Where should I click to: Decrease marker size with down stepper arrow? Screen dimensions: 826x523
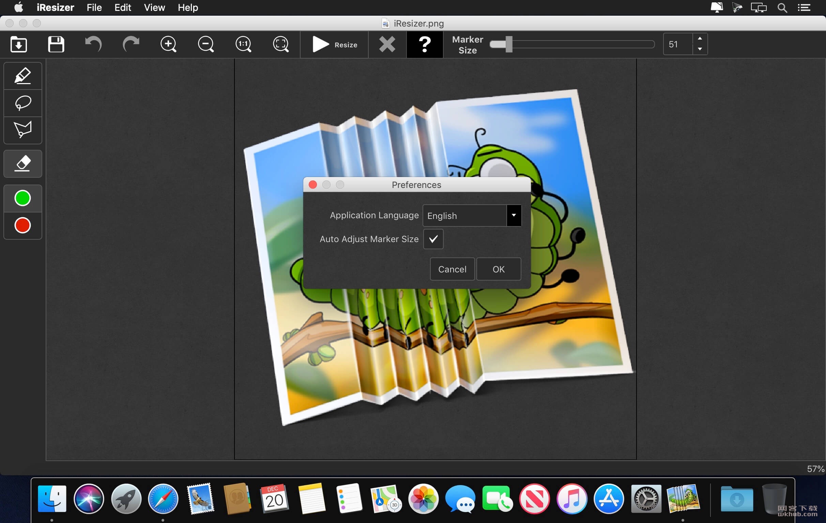[x=700, y=49]
